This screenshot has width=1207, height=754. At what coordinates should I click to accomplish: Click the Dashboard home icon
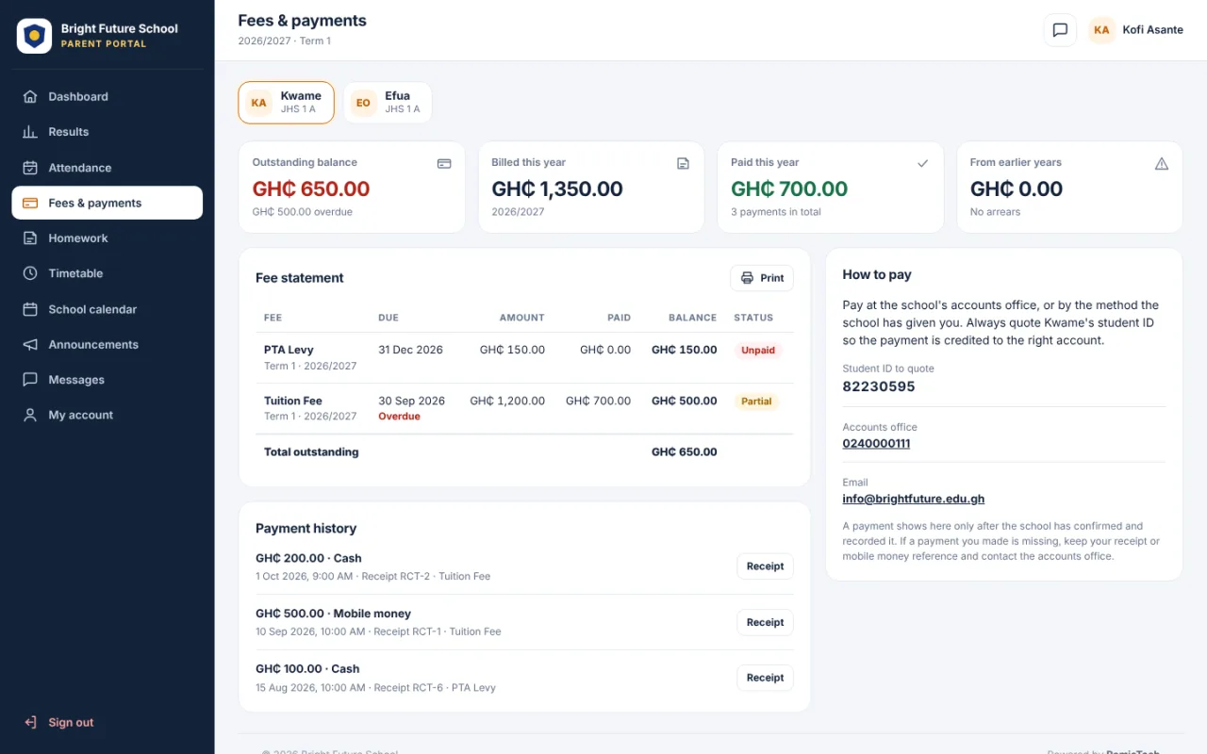point(30,96)
